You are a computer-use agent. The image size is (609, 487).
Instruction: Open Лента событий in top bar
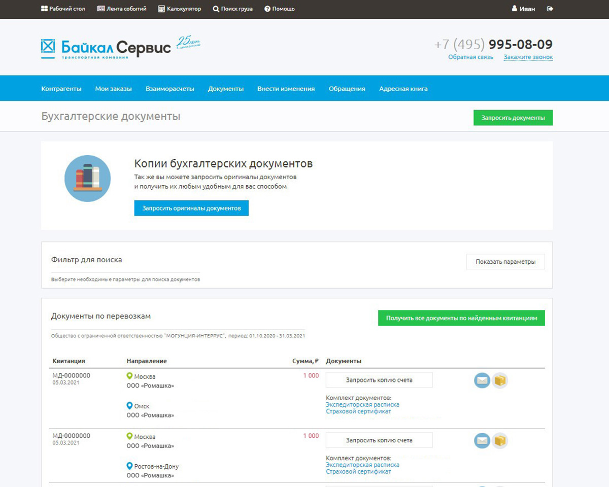click(x=122, y=9)
